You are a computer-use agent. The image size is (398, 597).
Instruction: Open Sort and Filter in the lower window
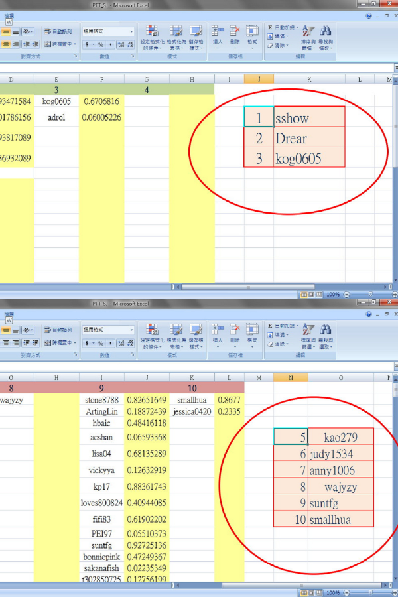308,336
